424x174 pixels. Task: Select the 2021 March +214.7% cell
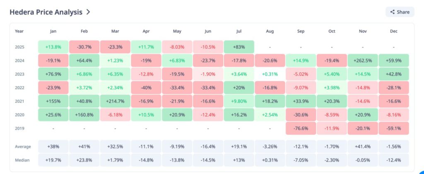[x=115, y=101]
